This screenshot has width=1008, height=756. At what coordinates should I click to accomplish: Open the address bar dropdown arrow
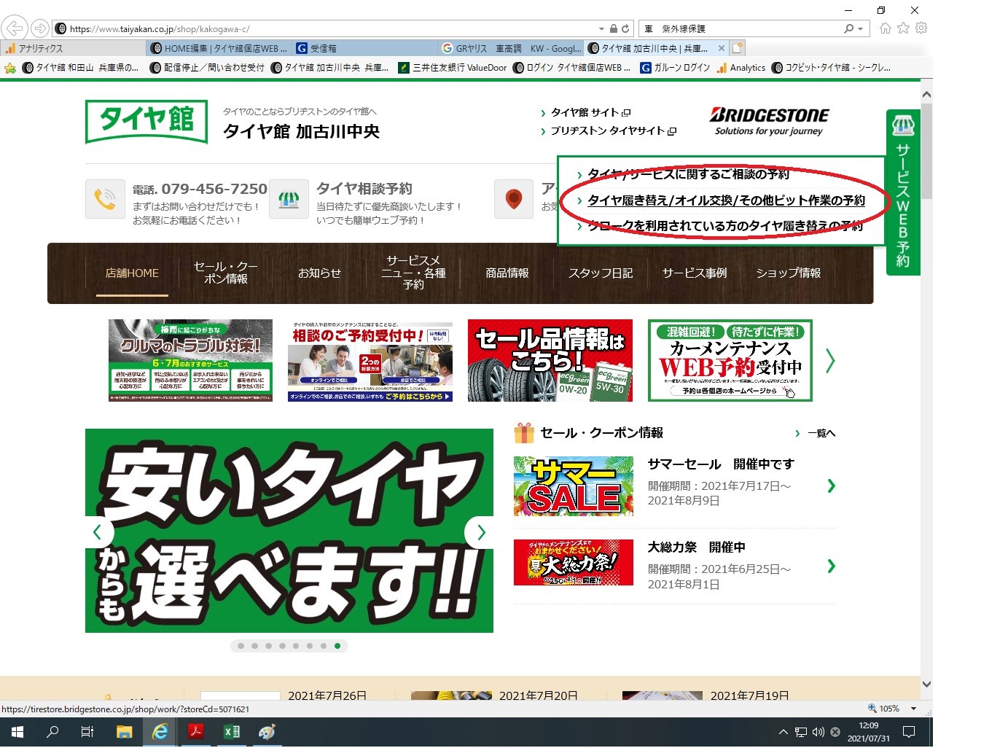(601, 28)
